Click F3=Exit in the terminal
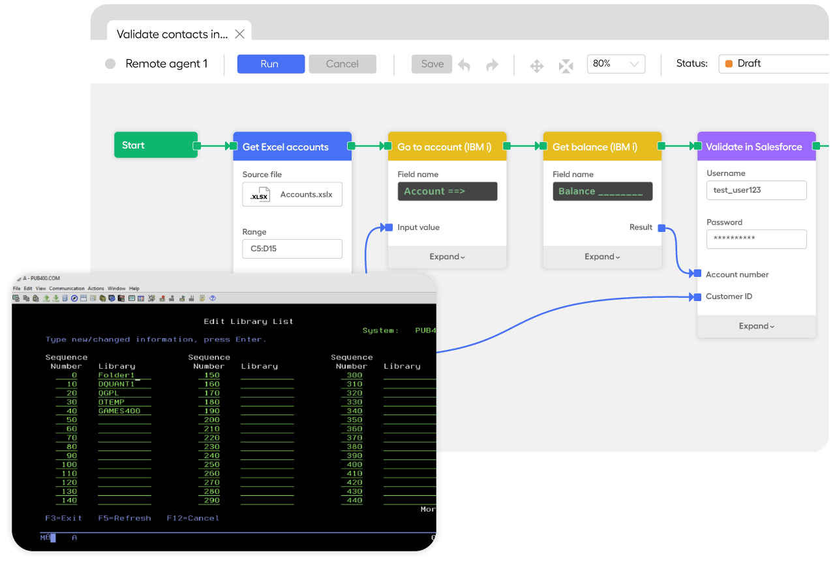835x565 pixels. 64,518
